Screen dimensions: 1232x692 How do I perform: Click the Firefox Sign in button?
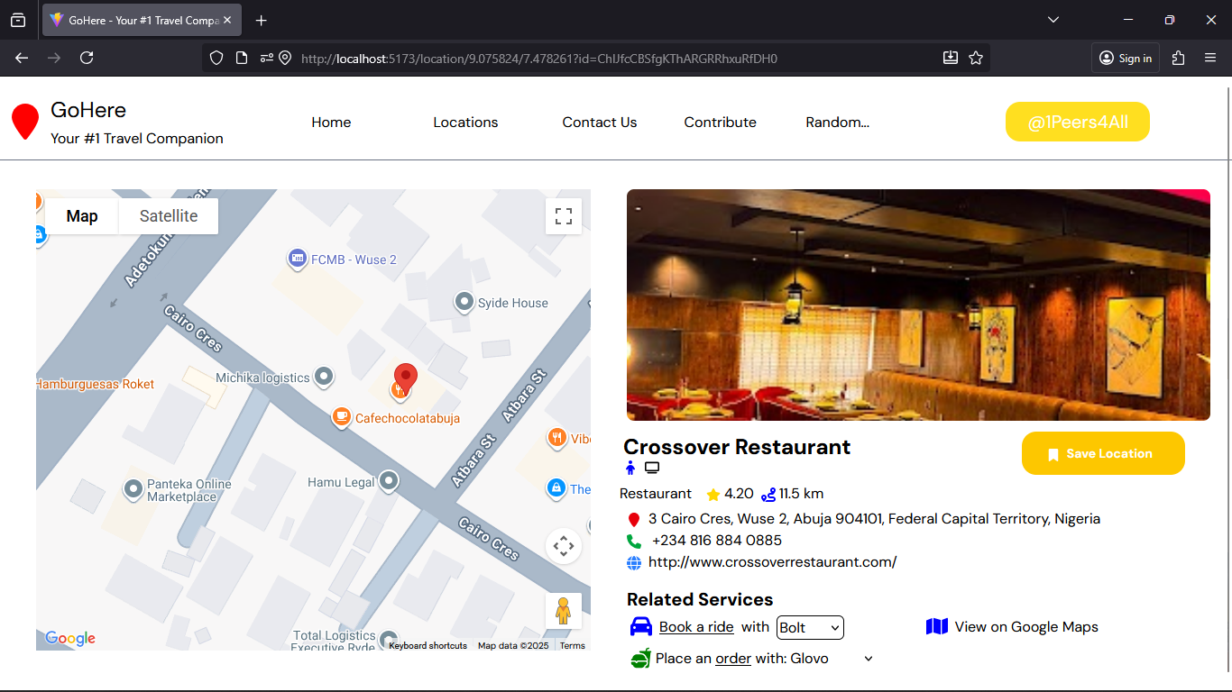(x=1125, y=58)
